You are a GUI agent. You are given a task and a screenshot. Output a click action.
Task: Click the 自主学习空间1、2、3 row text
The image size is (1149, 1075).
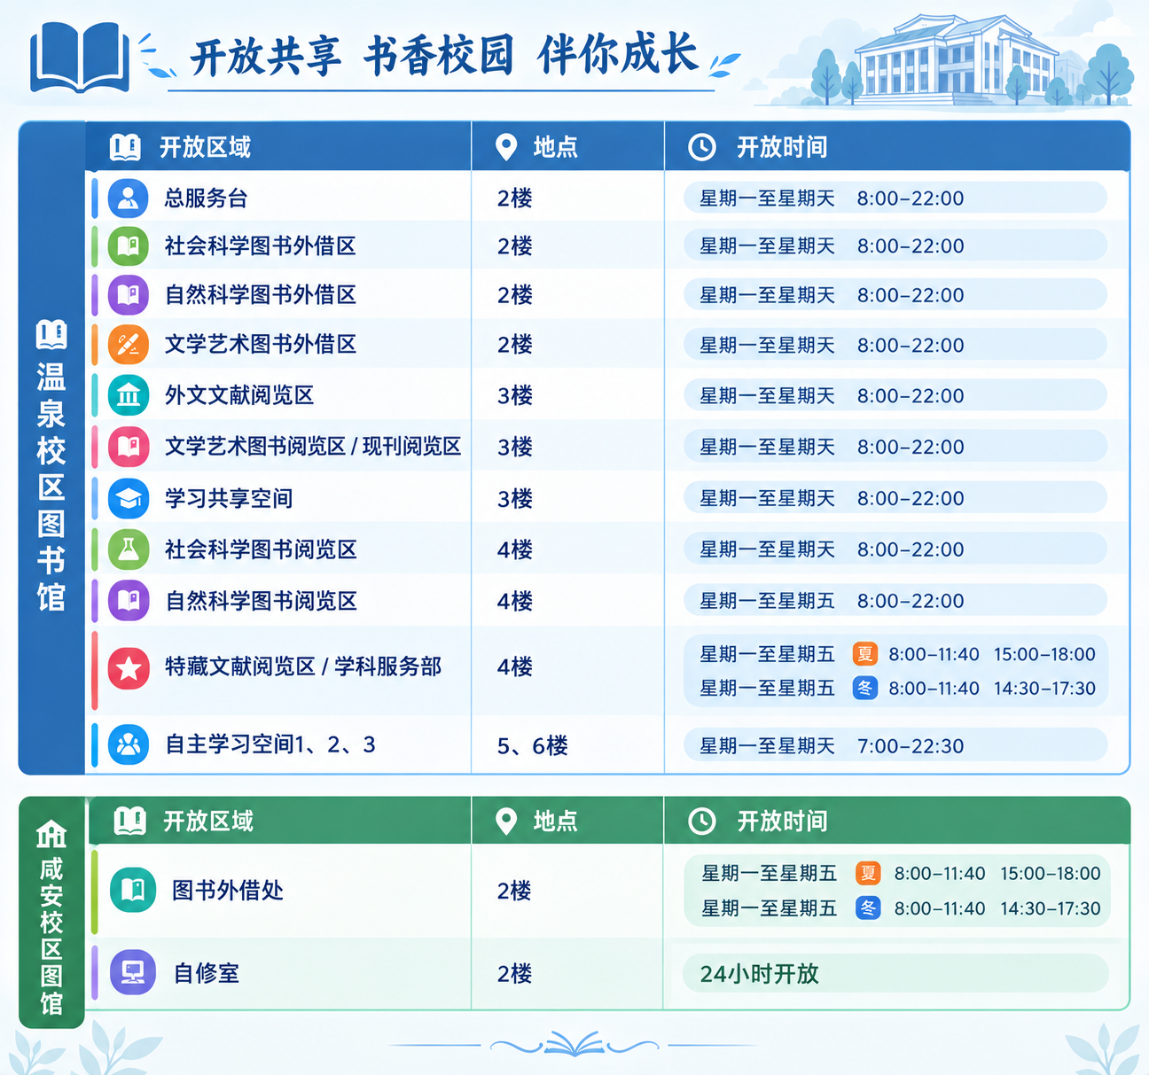270,744
